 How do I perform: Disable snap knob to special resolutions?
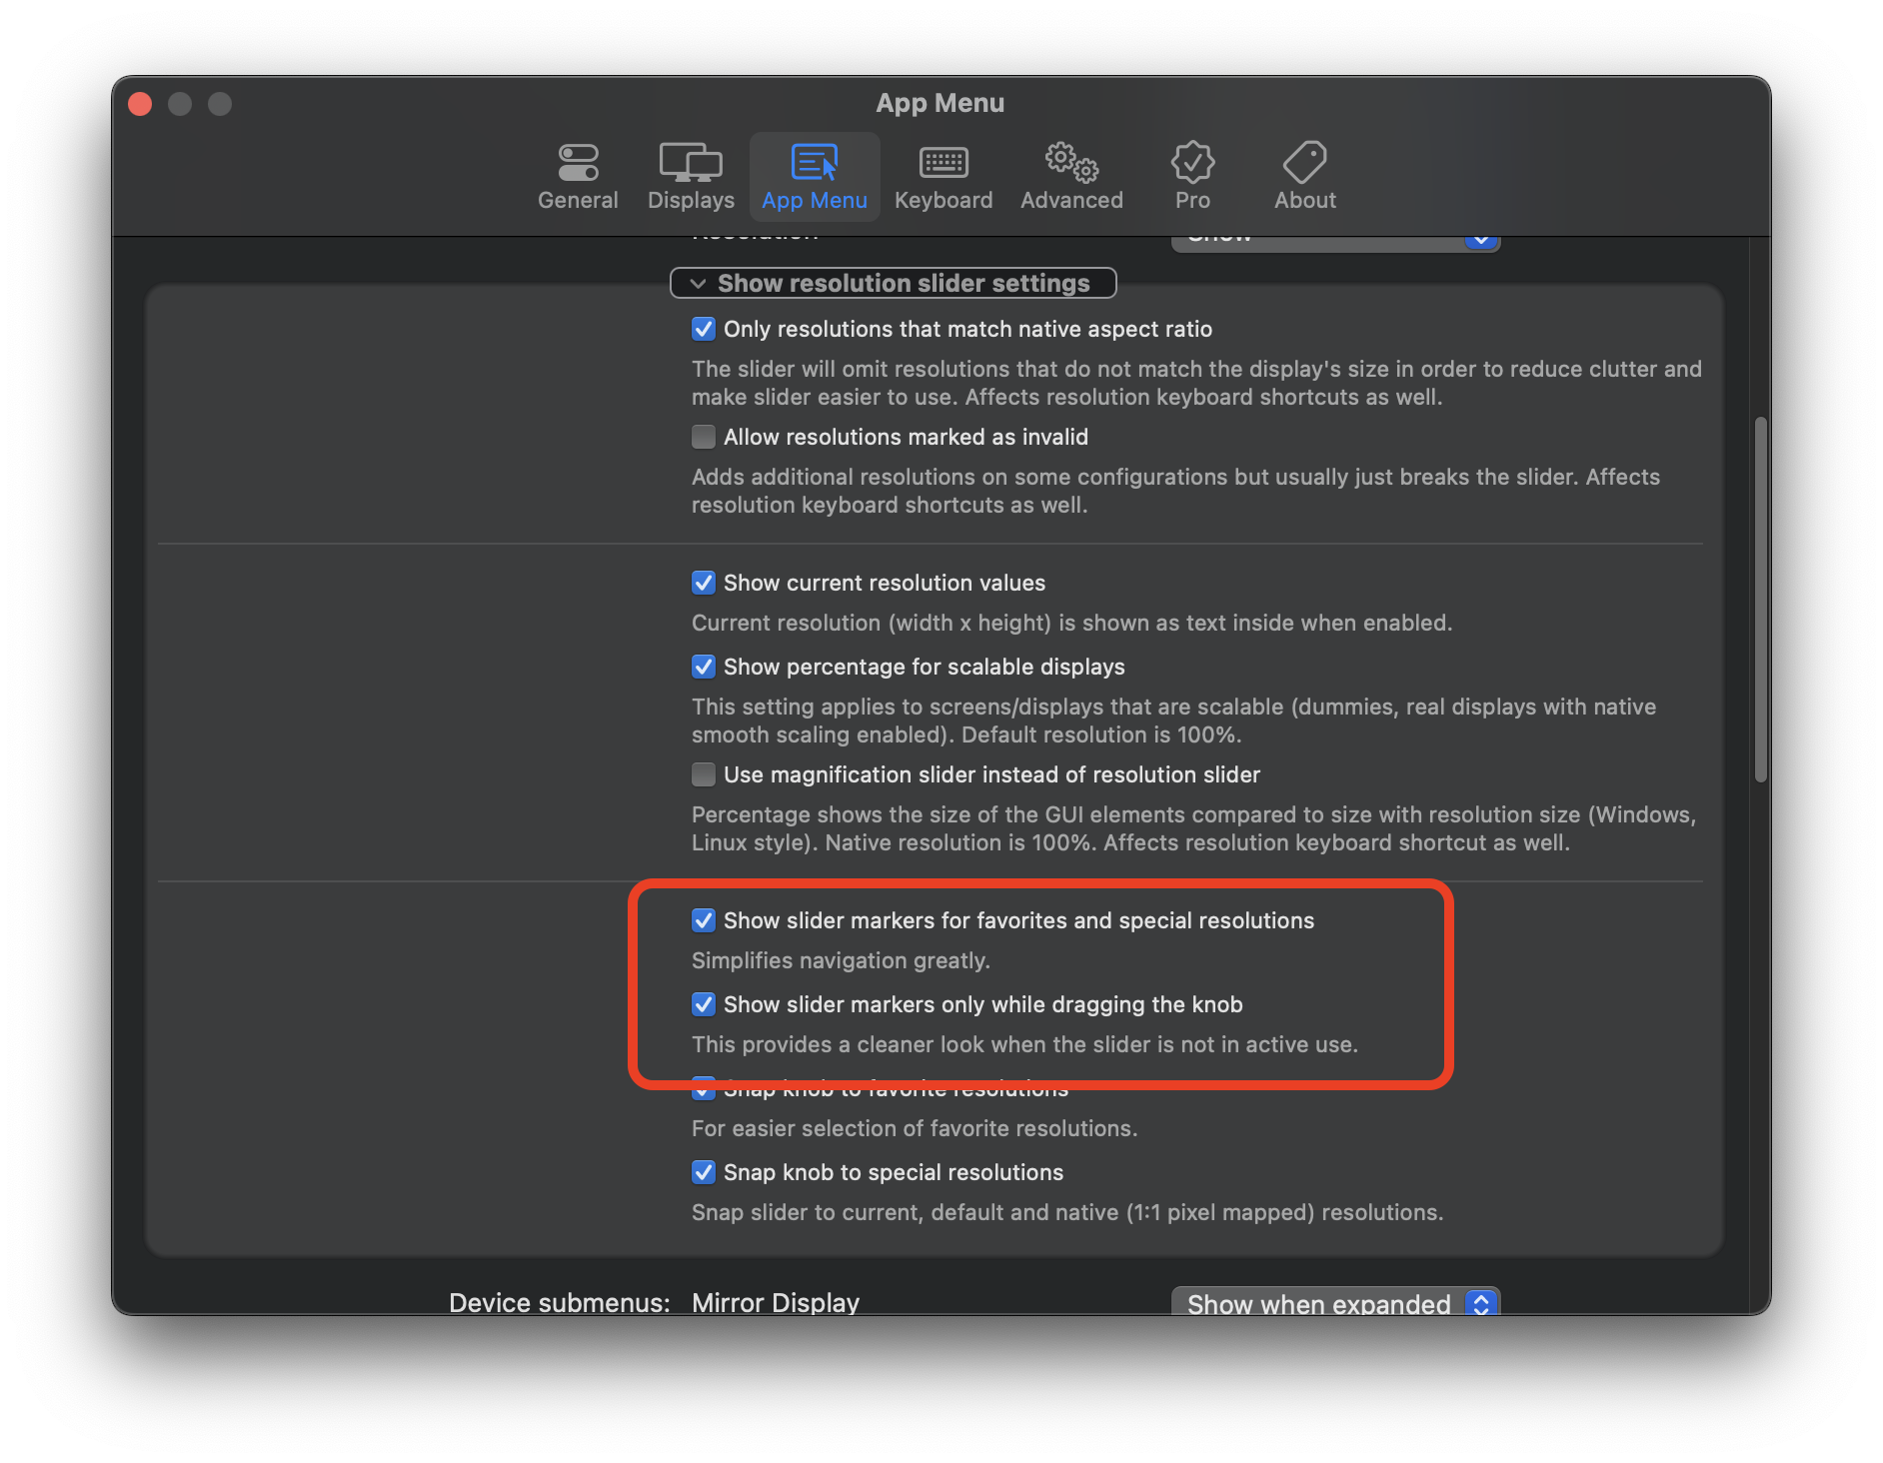click(704, 1172)
